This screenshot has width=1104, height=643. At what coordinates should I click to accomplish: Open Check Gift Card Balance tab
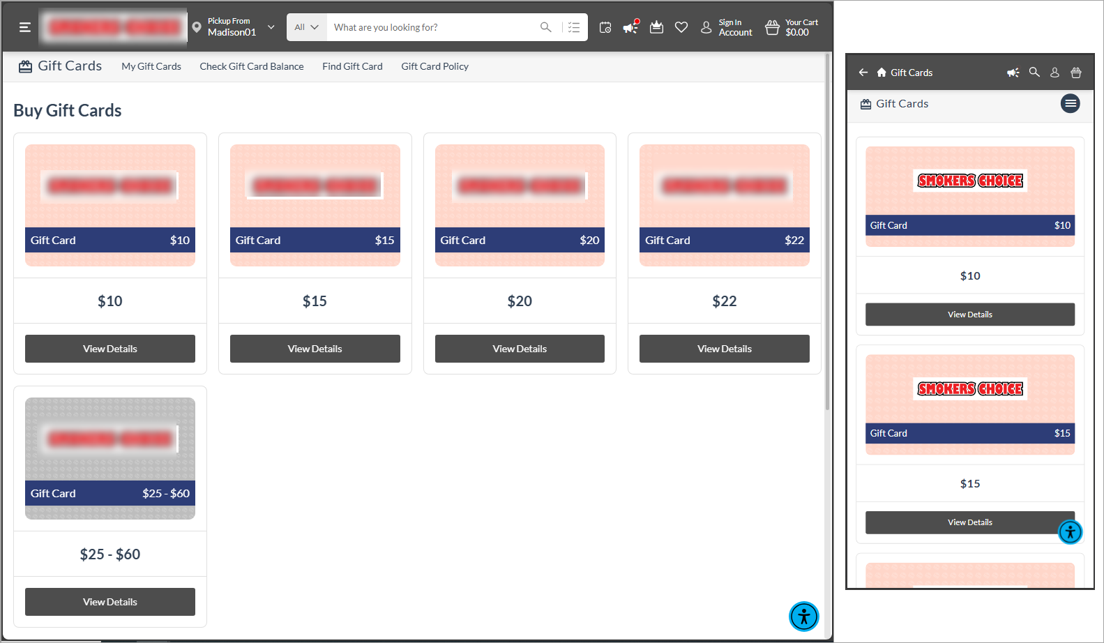(252, 66)
